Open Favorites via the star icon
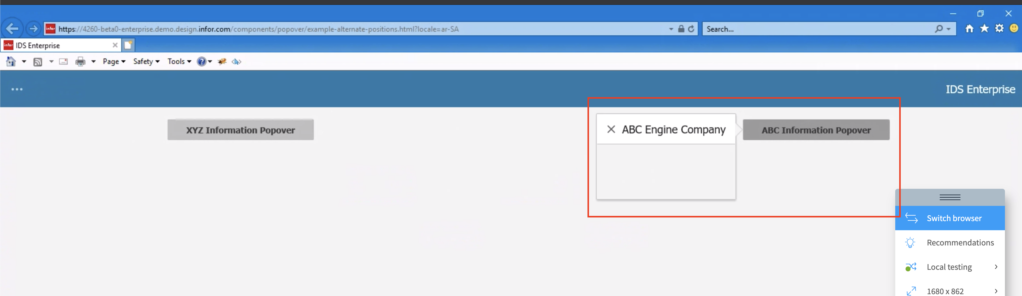 coord(984,28)
